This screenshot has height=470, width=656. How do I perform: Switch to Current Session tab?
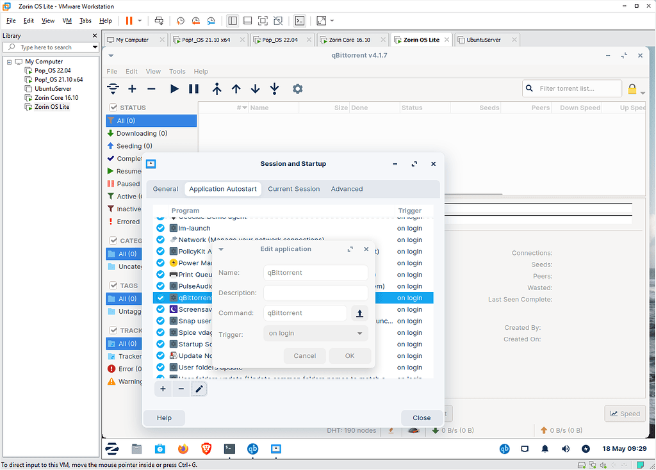tap(293, 189)
